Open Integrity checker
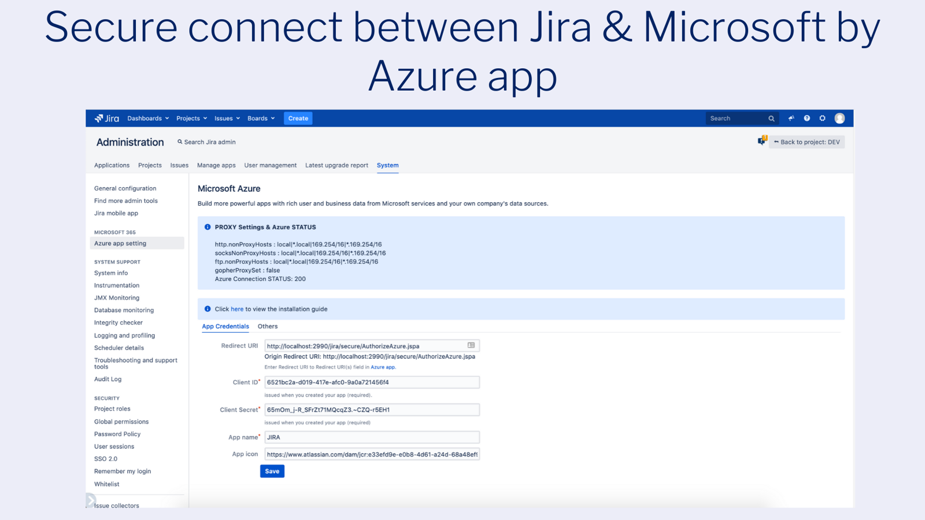 (x=118, y=323)
